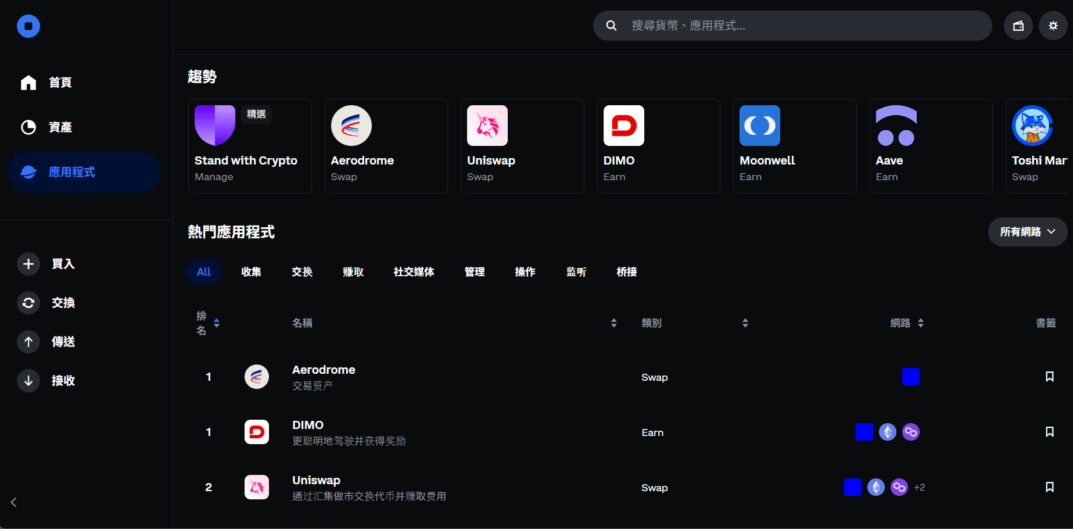Select the 資產 pie chart icon
Viewport: 1073px width, 529px height.
coord(28,127)
